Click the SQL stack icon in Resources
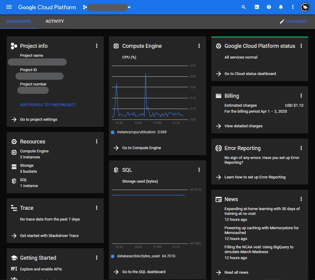 (x=14, y=181)
